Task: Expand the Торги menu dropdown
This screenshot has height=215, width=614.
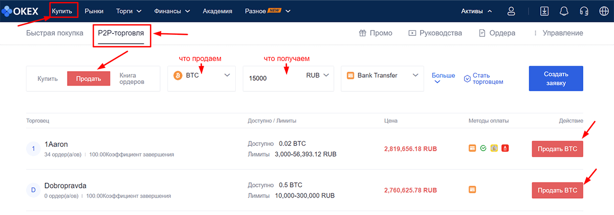Action: click(x=128, y=11)
